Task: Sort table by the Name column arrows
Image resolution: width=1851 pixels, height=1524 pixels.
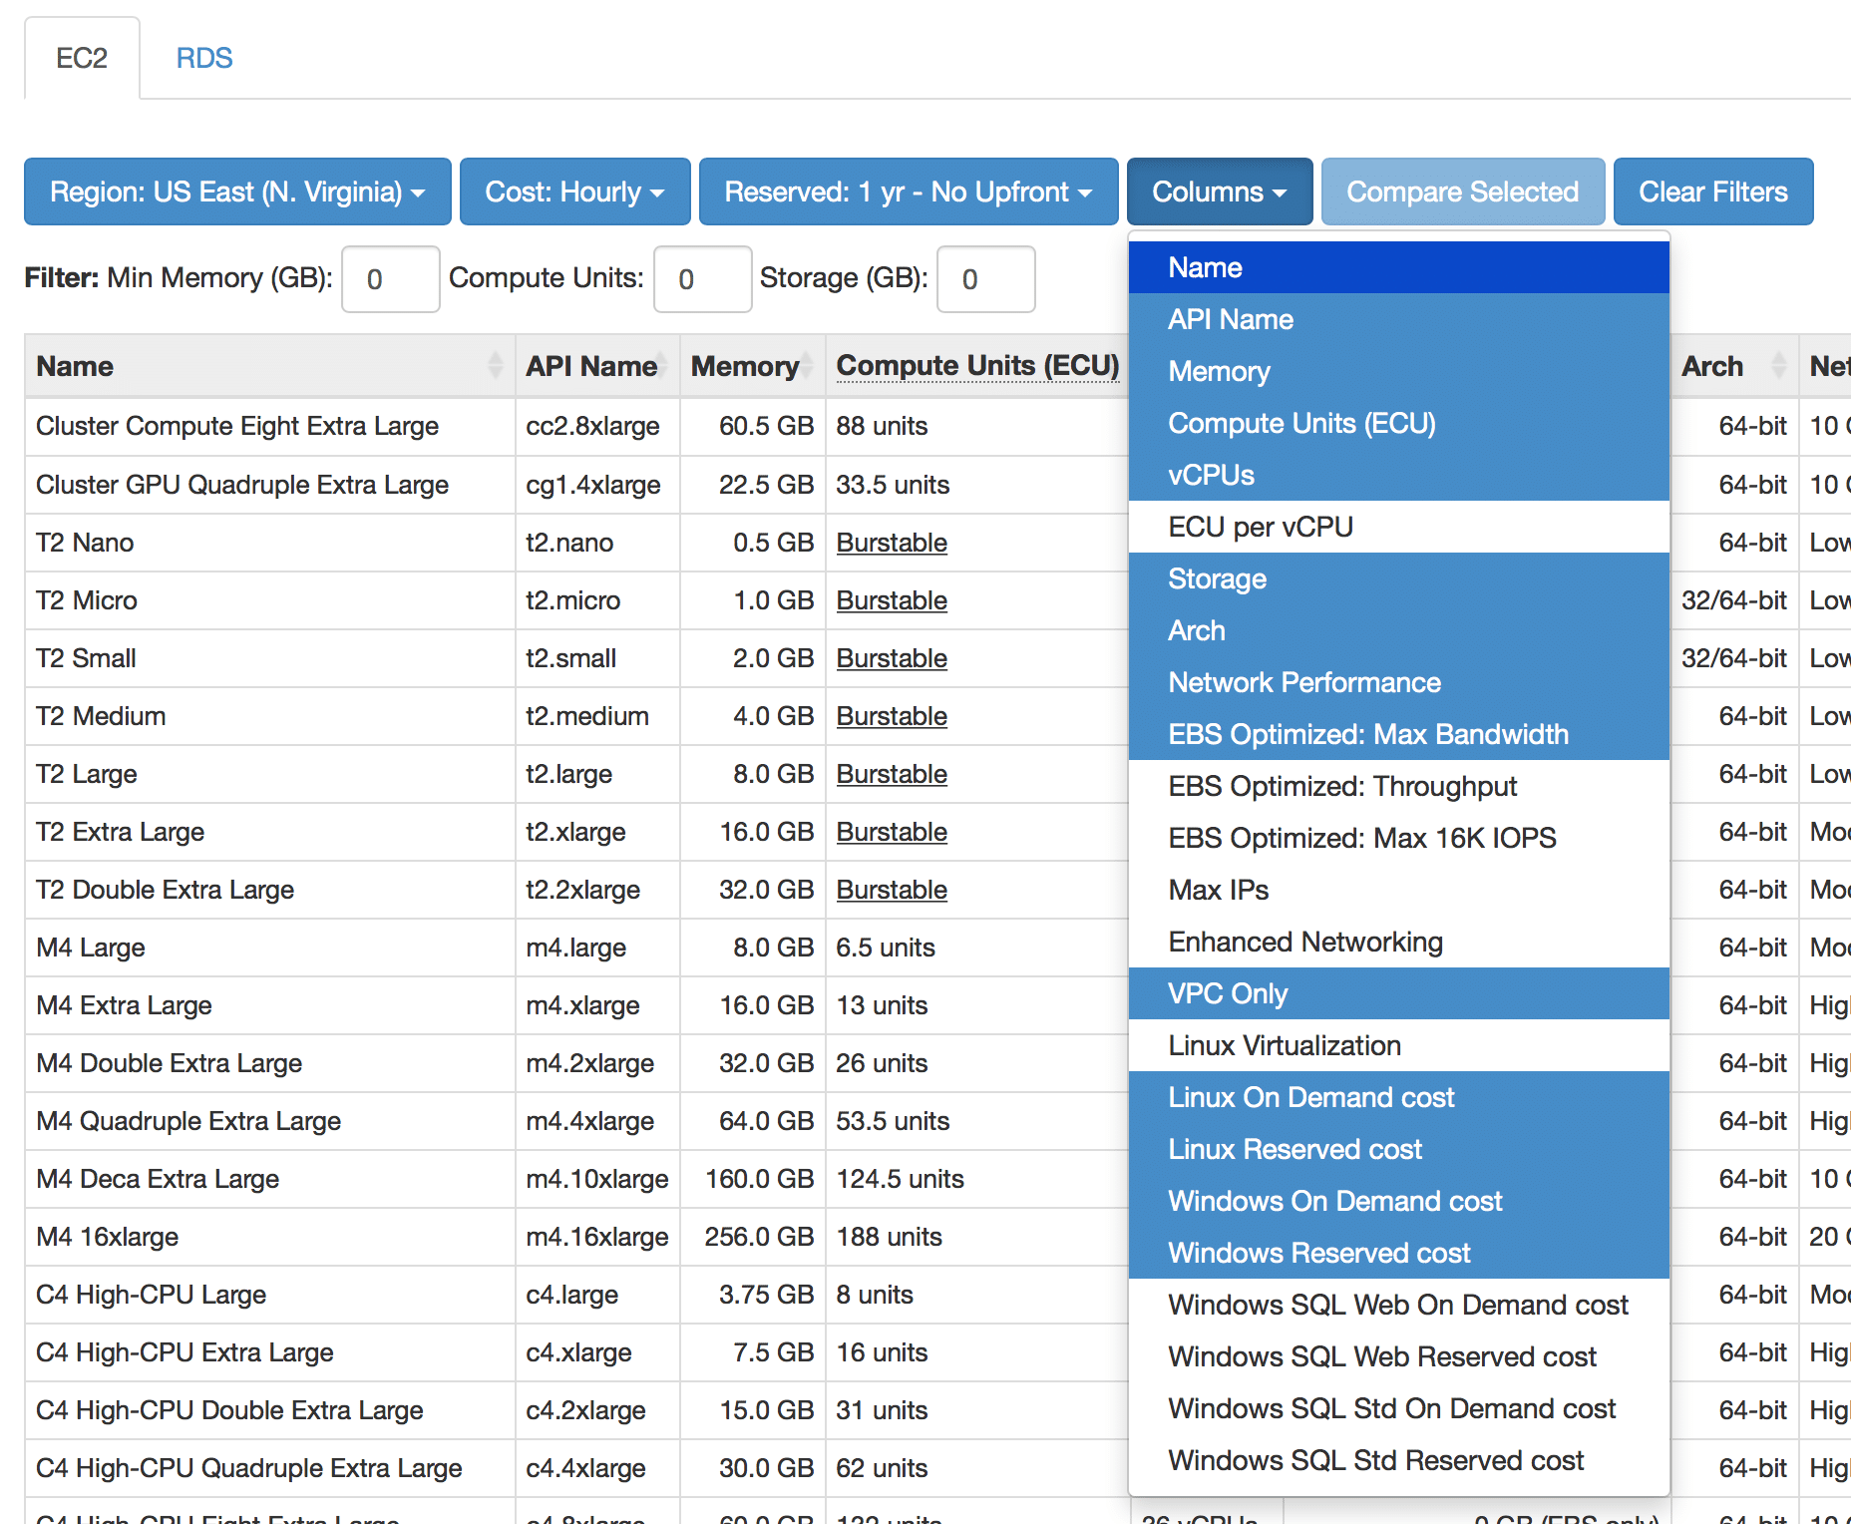Action: [x=495, y=366]
